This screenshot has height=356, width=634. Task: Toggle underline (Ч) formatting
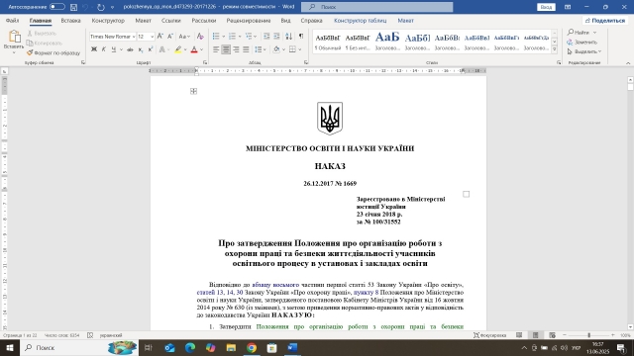click(114, 49)
